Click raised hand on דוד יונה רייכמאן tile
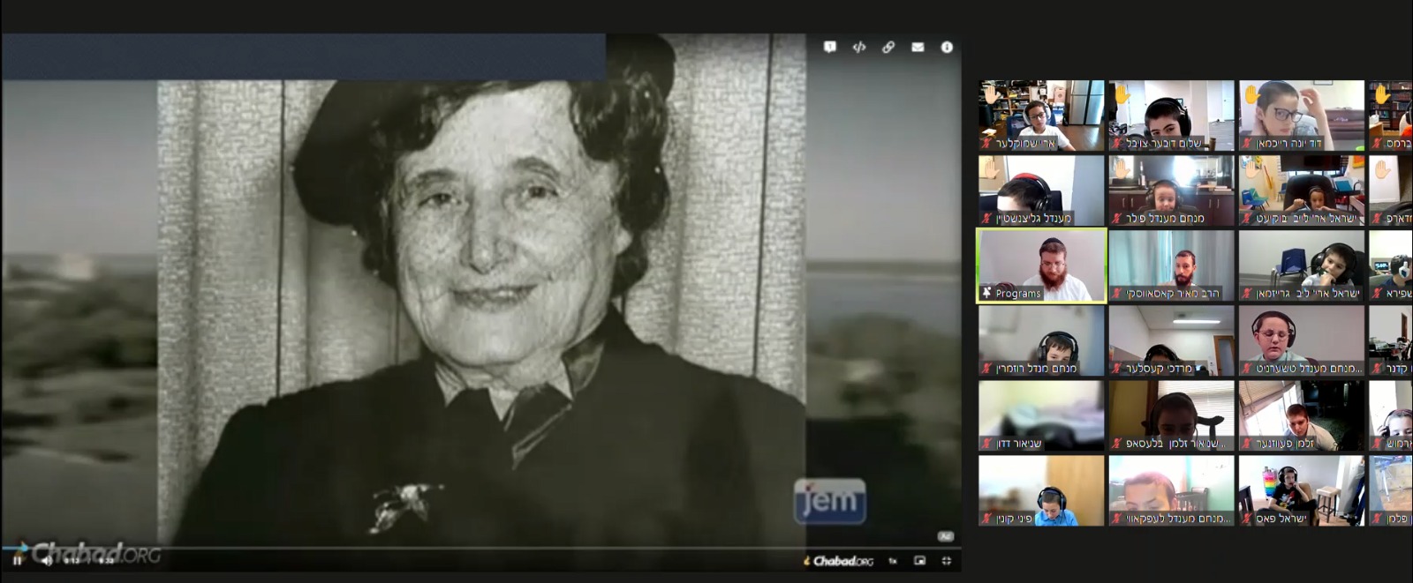This screenshot has width=1413, height=583. tap(1251, 93)
